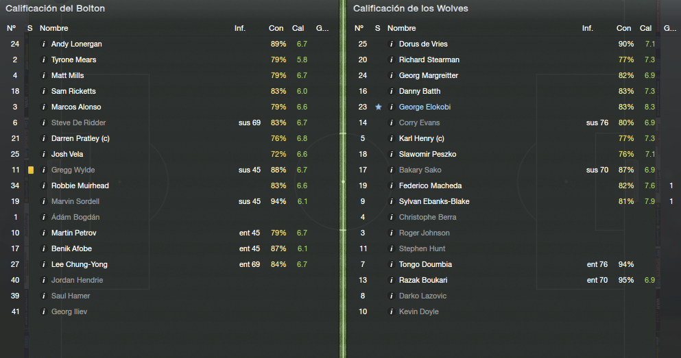
Task: Sort Wolves table by Nombre header
Action: [x=401, y=28]
